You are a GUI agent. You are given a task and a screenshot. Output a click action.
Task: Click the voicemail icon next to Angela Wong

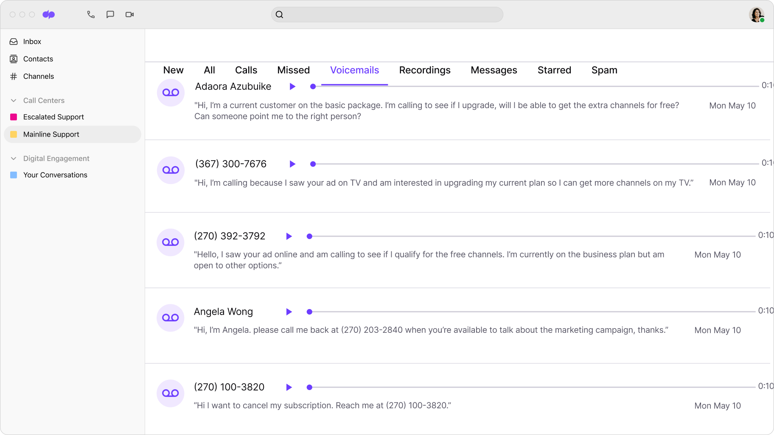[170, 318]
